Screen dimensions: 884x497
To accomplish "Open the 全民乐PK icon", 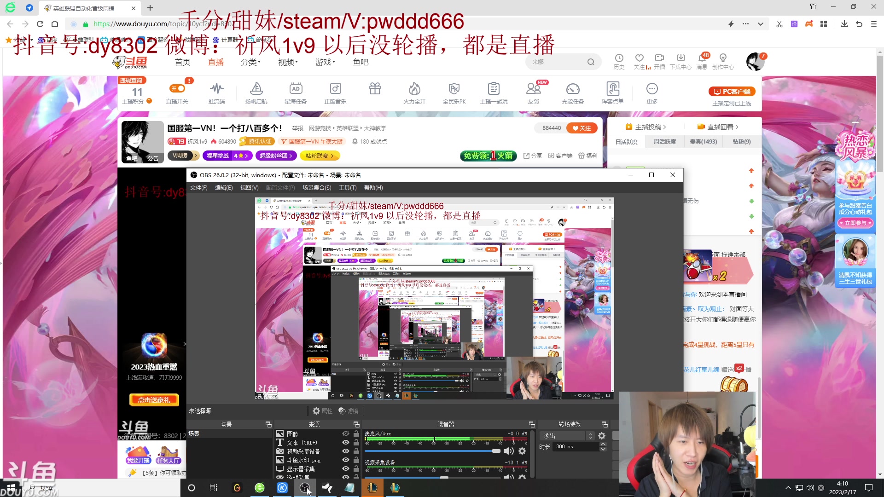I will pyautogui.click(x=454, y=92).
